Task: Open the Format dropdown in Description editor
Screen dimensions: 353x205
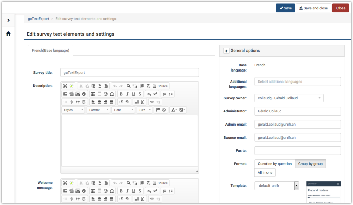Action: (98, 110)
